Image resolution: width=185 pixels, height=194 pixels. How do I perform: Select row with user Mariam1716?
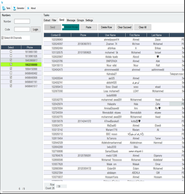pyautogui.click(x=114, y=130)
